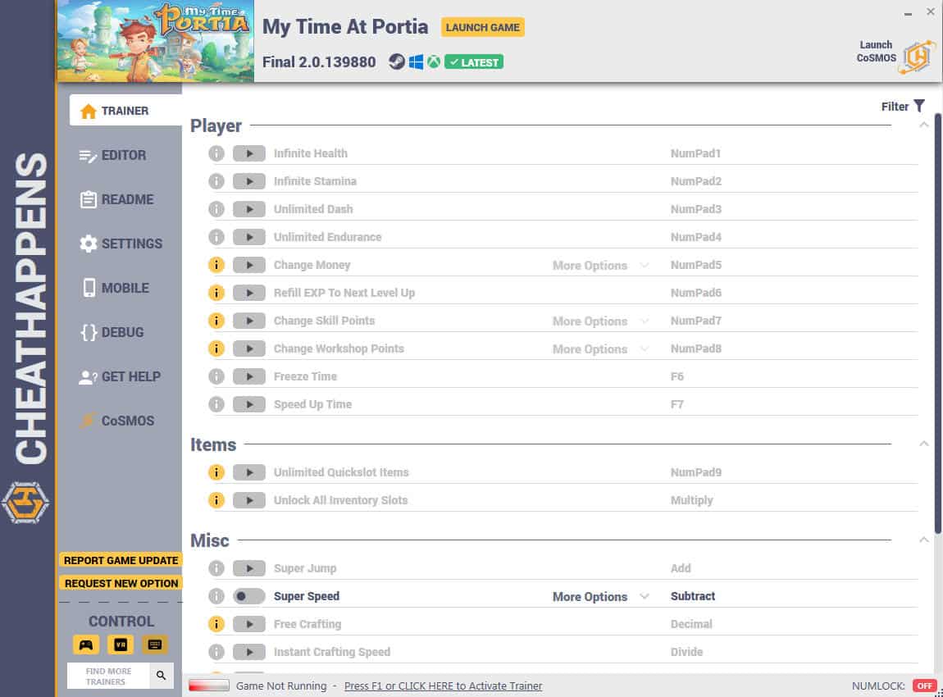Screen dimensions: 943x697
Task: View info for Unlimited Quickslot Items
Action: (216, 472)
